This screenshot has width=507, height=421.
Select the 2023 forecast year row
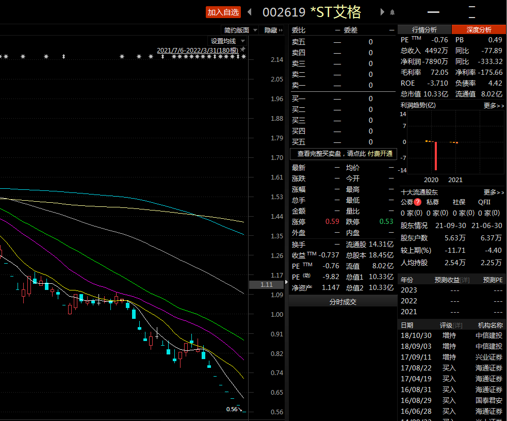tap(452, 290)
